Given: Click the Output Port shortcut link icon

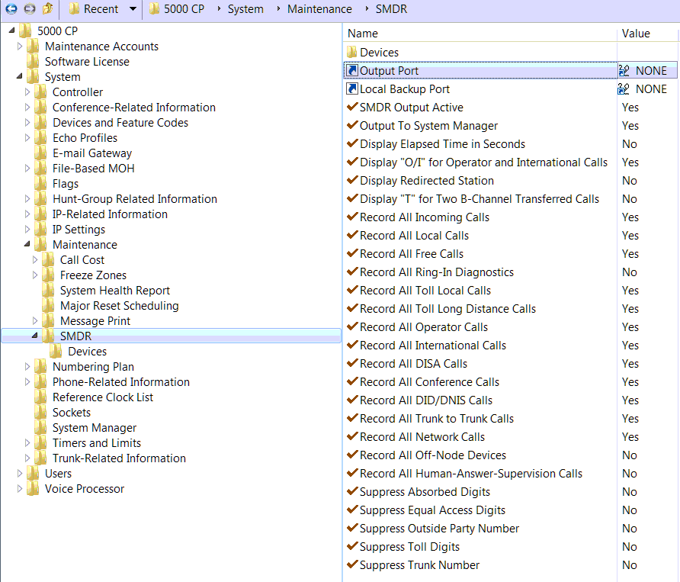Looking at the screenshot, I should coord(352,70).
